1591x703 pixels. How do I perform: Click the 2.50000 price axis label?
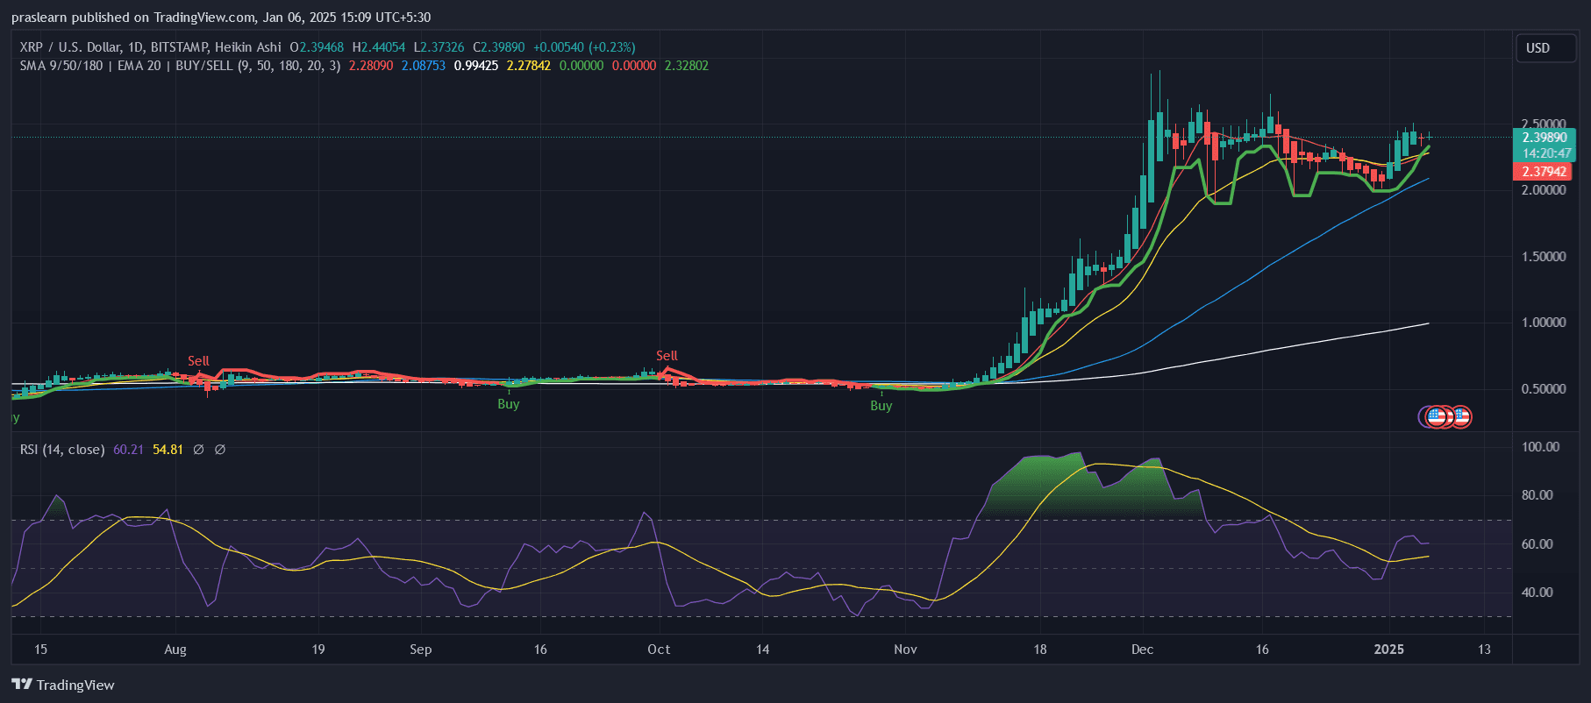point(1544,124)
